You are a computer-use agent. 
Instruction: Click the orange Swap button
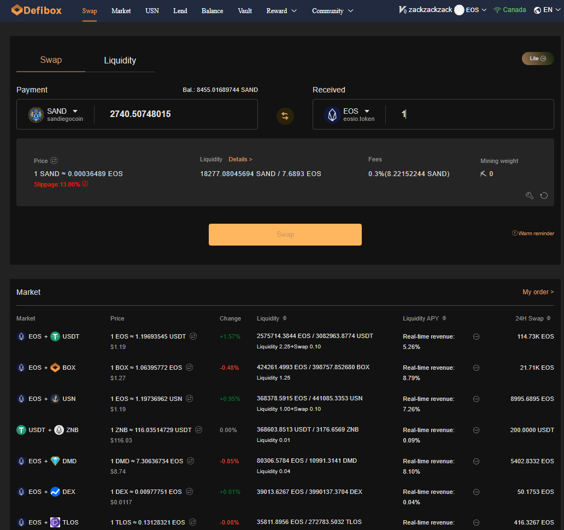(x=285, y=235)
